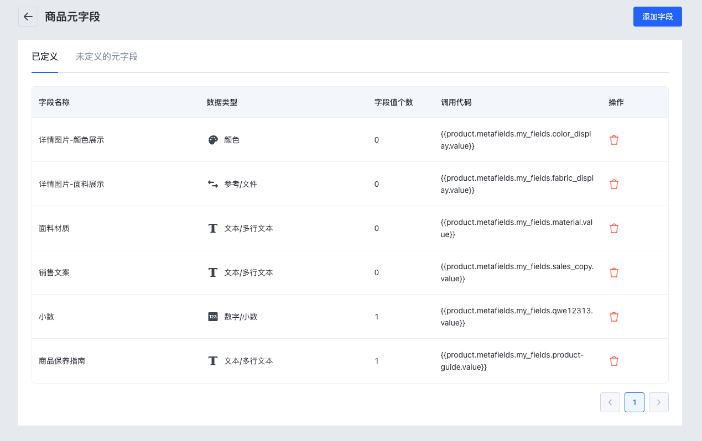Click trash icon for 面料材质
This screenshot has height=441, width=702.
[613, 228]
